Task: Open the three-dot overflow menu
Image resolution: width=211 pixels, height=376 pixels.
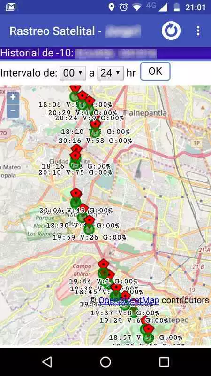Action: [x=198, y=31]
